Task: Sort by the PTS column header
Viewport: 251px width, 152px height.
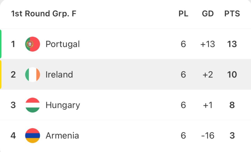Action: pos(232,14)
